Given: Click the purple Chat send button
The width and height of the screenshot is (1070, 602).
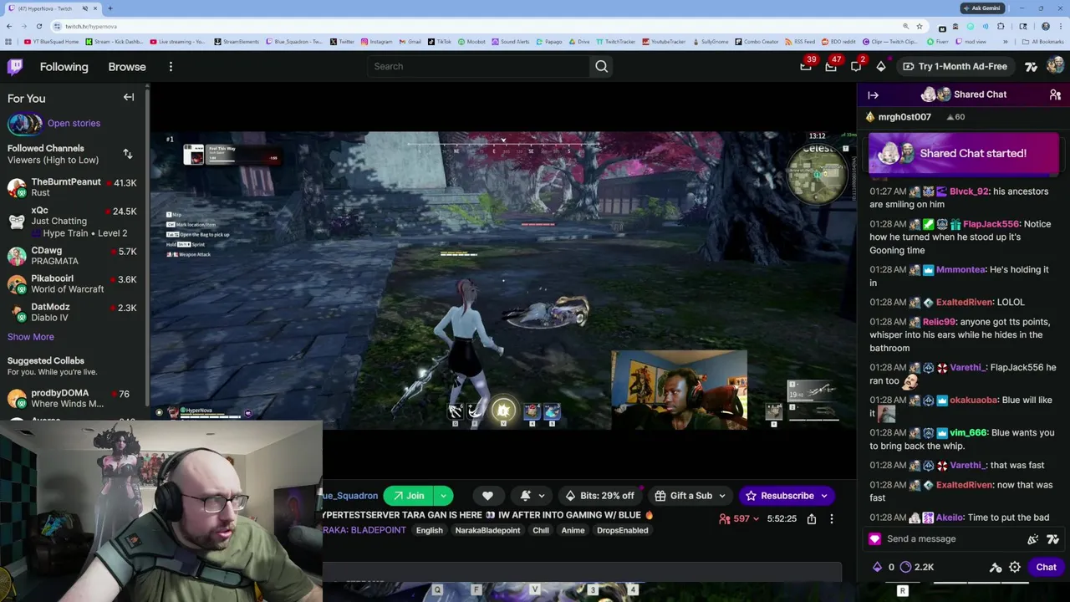Looking at the screenshot, I should pos(1047,568).
